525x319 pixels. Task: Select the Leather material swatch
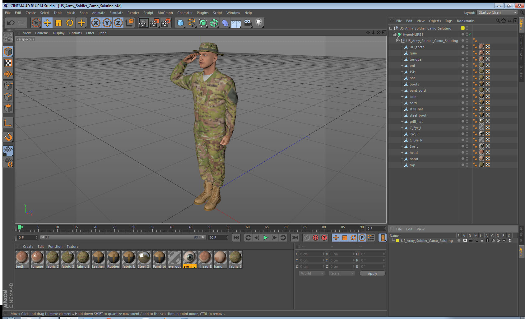[x=98, y=260]
